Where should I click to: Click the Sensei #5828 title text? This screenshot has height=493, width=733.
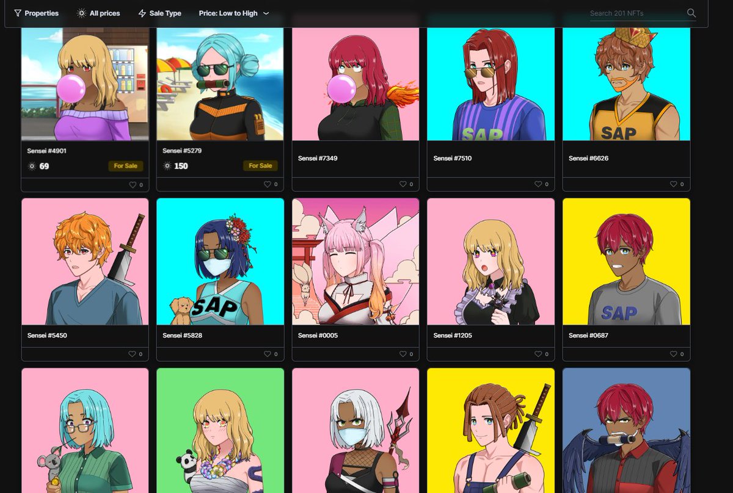(183, 336)
